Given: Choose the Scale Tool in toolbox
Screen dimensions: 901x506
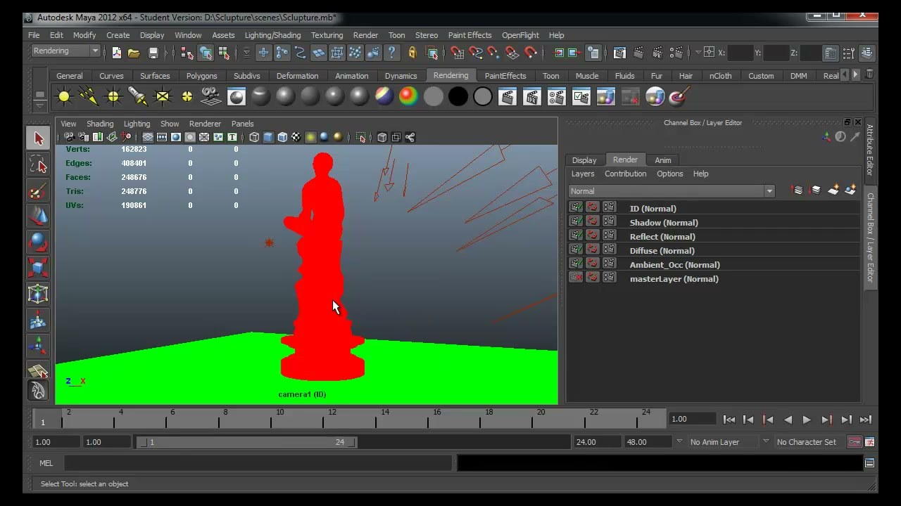Looking at the screenshot, I should click(38, 268).
